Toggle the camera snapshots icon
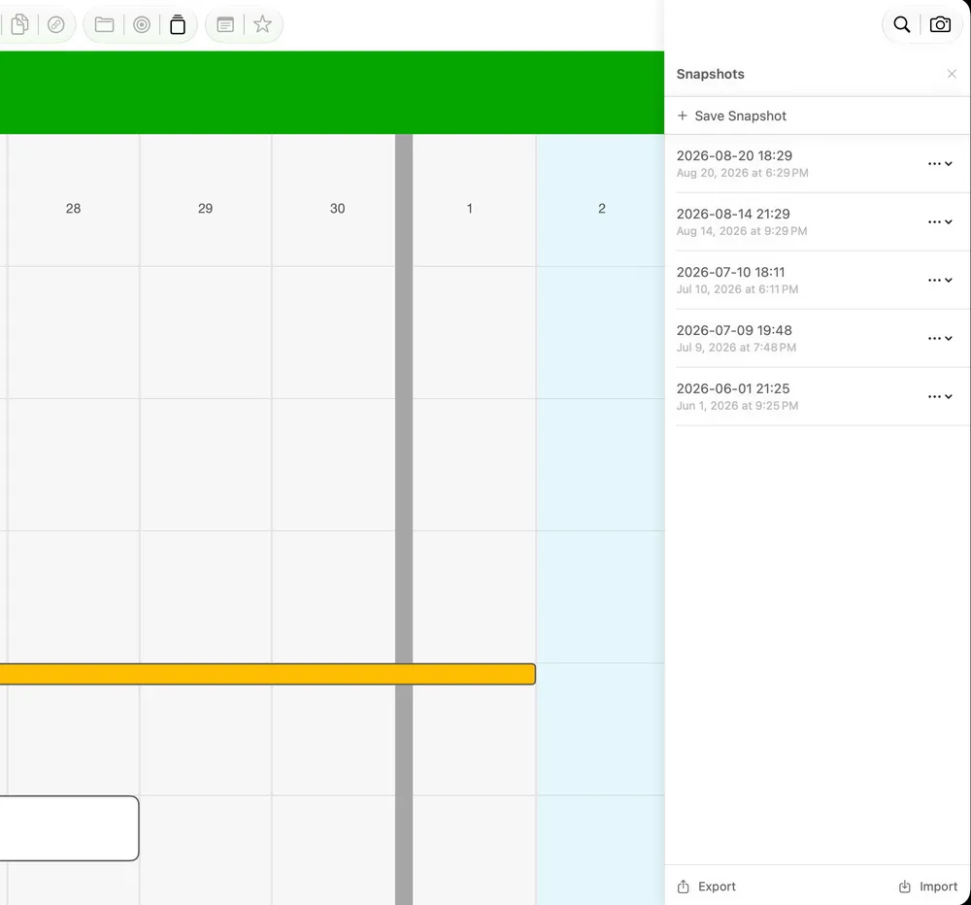This screenshot has height=905, width=971. pyautogui.click(x=940, y=25)
